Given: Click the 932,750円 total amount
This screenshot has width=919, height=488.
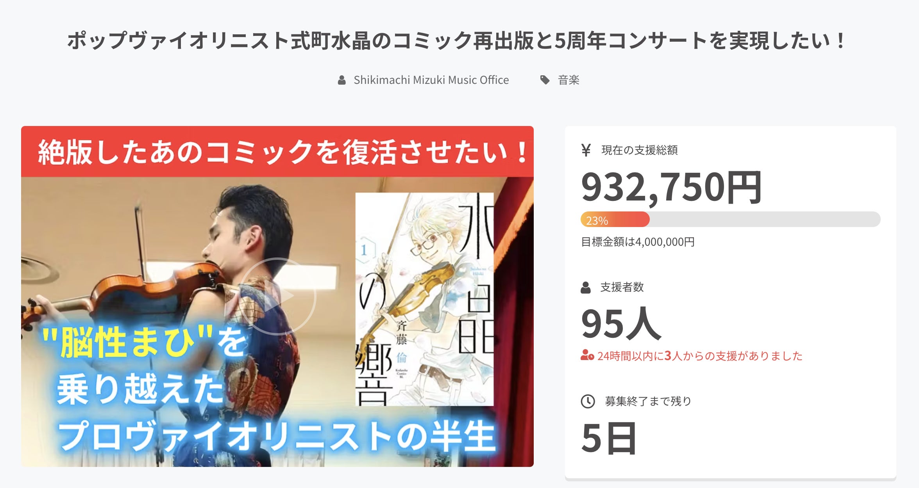Looking at the screenshot, I should tap(671, 188).
